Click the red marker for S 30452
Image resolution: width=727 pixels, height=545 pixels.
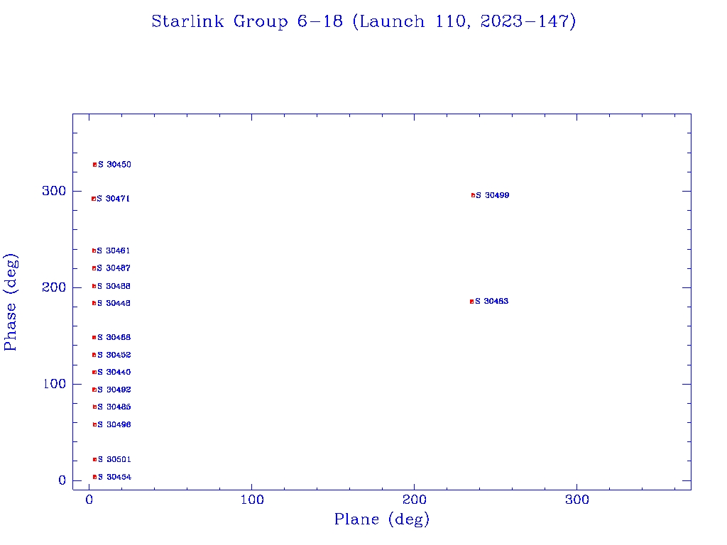pyautogui.click(x=94, y=355)
